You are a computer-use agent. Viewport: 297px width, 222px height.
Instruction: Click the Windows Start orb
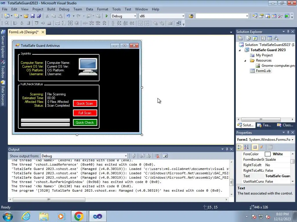(x=8, y=216)
